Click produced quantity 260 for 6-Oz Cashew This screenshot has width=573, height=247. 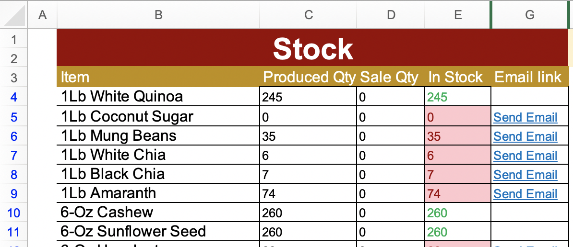tap(308, 213)
